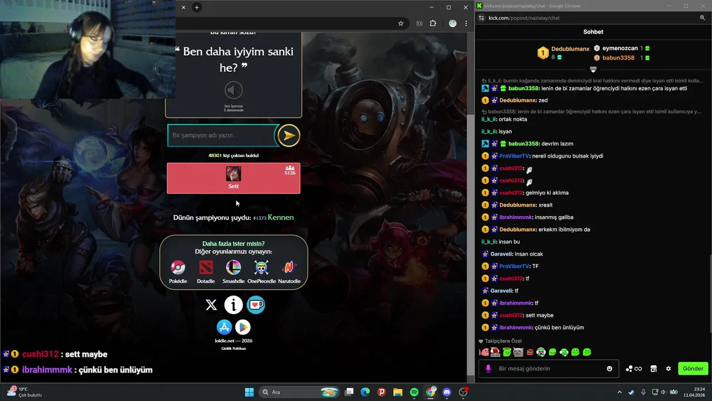712x401 pixels.
Task: Submit guess with the yellow arrow button
Action: tap(288, 135)
